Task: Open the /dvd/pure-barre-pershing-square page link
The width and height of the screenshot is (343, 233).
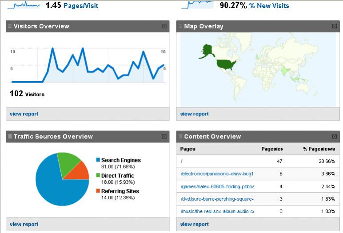Action: point(217,199)
